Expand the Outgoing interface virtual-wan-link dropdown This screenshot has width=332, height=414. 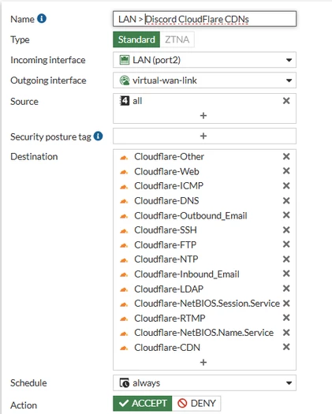204,80
